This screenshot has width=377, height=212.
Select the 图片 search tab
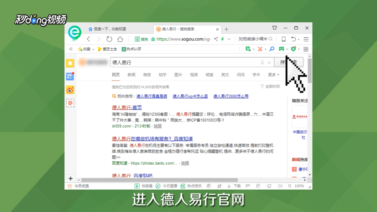point(178,75)
